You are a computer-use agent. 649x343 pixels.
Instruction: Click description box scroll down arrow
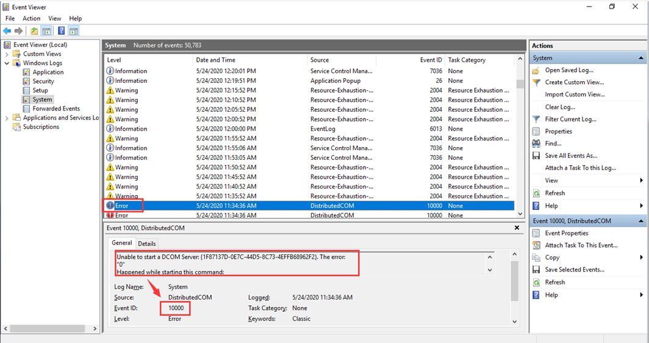490,270
